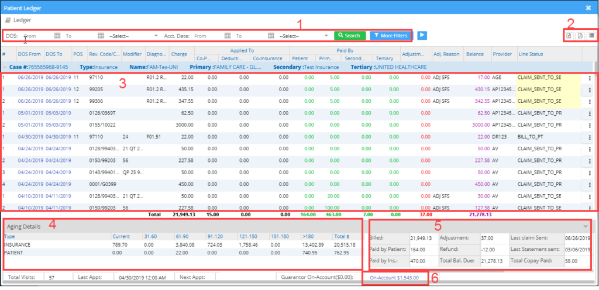Click the list view icon at top right
The width and height of the screenshot is (599, 290).
pos(591,36)
